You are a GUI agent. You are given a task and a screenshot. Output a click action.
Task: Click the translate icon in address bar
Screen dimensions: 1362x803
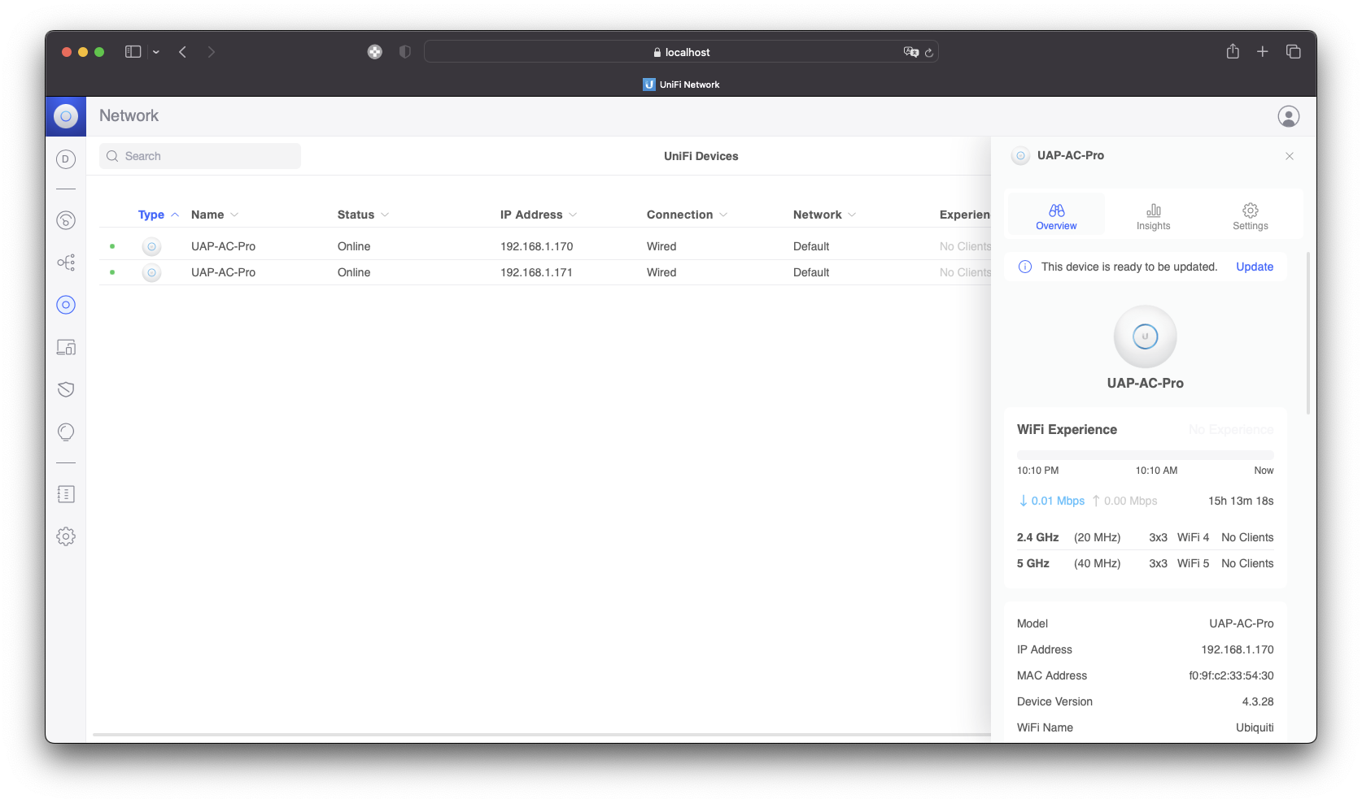910,52
